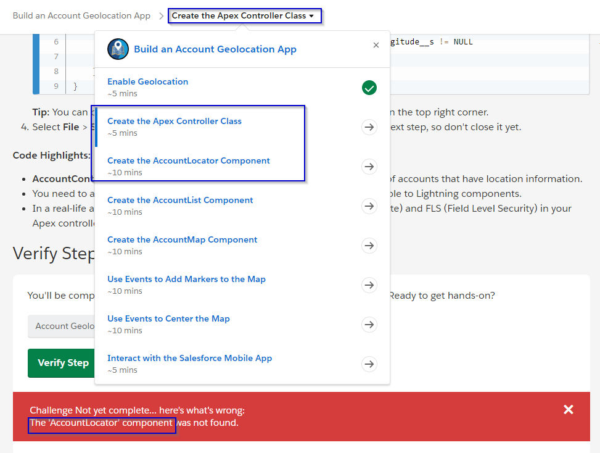Click arrow icon for Create the Apex Controller Class
Viewport: 600px width, 453px height.
pyautogui.click(x=369, y=127)
